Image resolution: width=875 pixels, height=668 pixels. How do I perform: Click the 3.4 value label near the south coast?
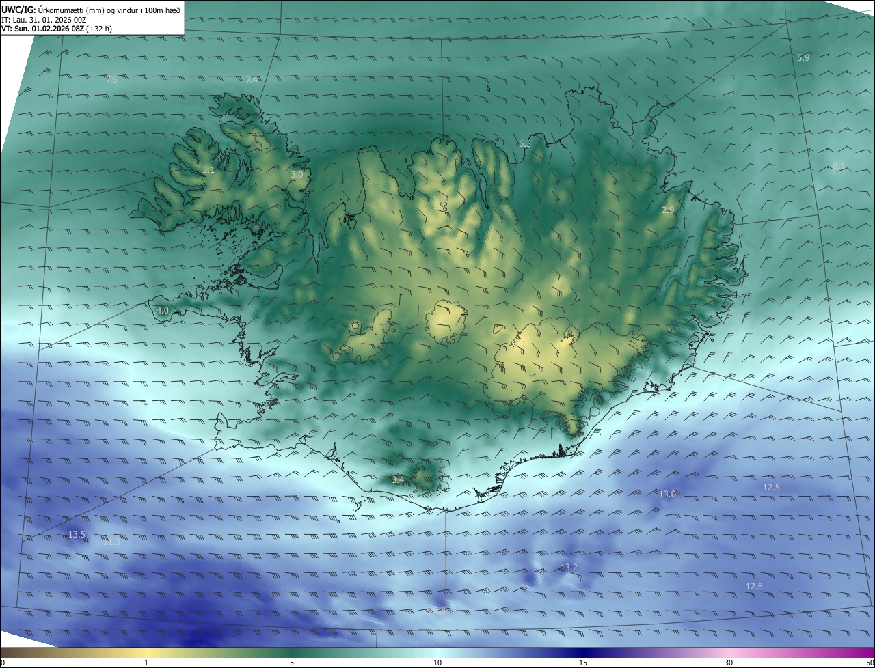click(398, 480)
